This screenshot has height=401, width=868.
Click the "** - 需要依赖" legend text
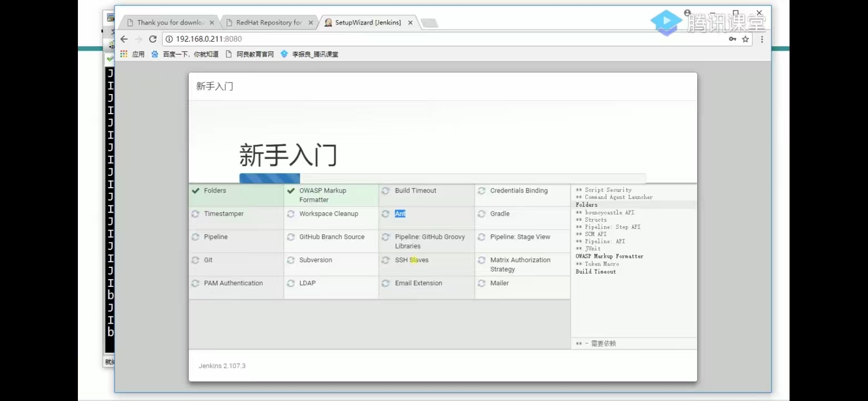596,344
